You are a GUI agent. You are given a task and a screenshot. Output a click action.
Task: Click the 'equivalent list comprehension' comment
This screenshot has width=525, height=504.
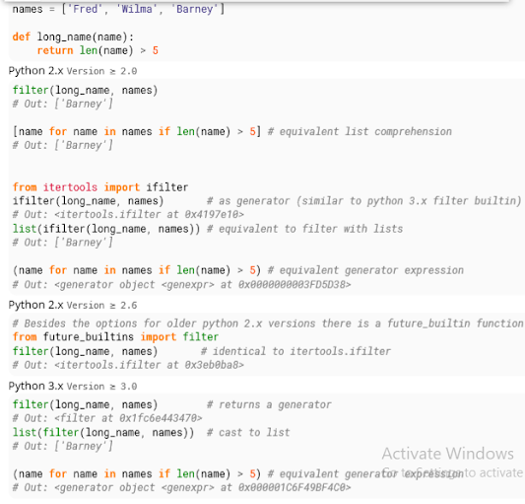pos(360,131)
